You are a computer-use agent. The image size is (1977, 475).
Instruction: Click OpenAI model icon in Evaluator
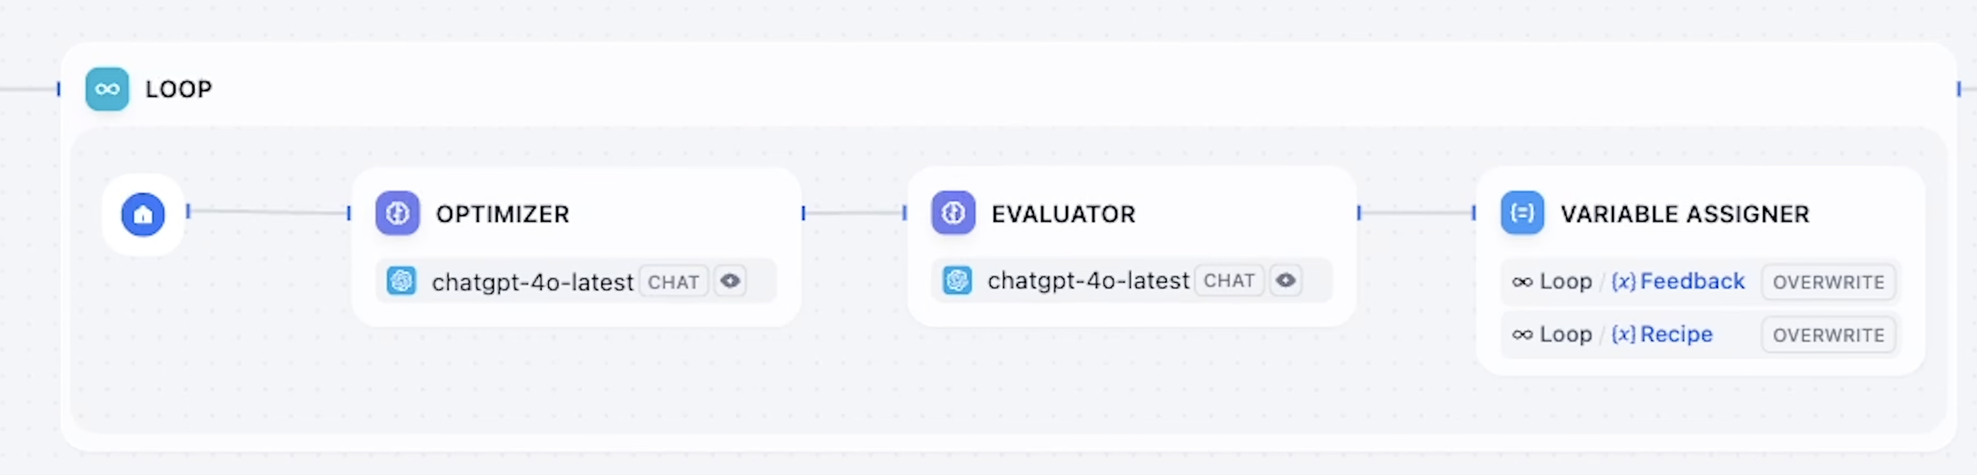pos(957,281)
